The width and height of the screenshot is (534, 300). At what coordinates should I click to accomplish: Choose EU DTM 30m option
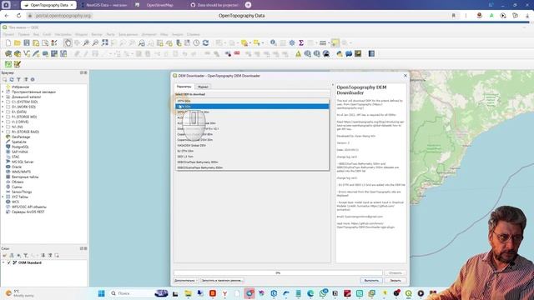click(x=252, y=151)
